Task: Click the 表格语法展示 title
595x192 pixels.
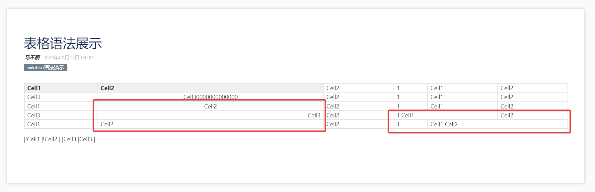Action: [63, 43]
